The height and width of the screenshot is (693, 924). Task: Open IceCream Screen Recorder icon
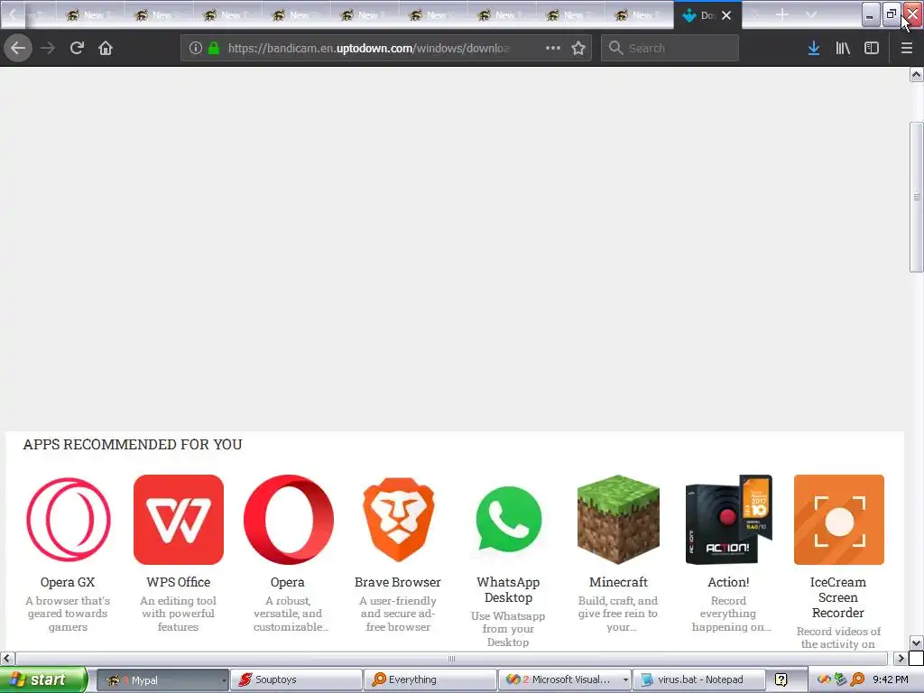coord(838,519)
